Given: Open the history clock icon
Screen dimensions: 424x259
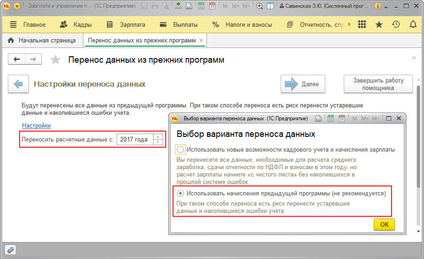Looking at the screenshot, I should point(396,24).
